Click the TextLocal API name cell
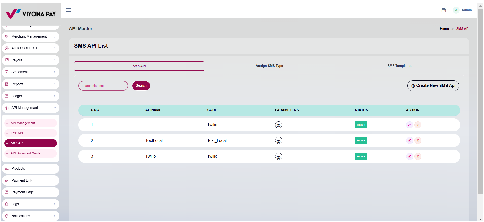This screenshot has width=484, height=222. click(x=154, y=141)
